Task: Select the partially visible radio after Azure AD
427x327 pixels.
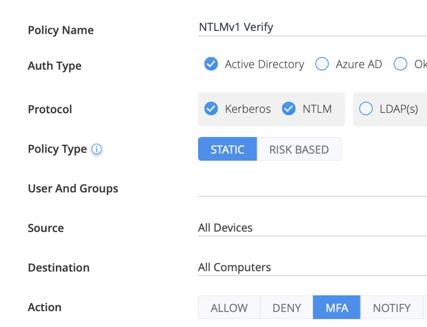Action: pos(400,64)
